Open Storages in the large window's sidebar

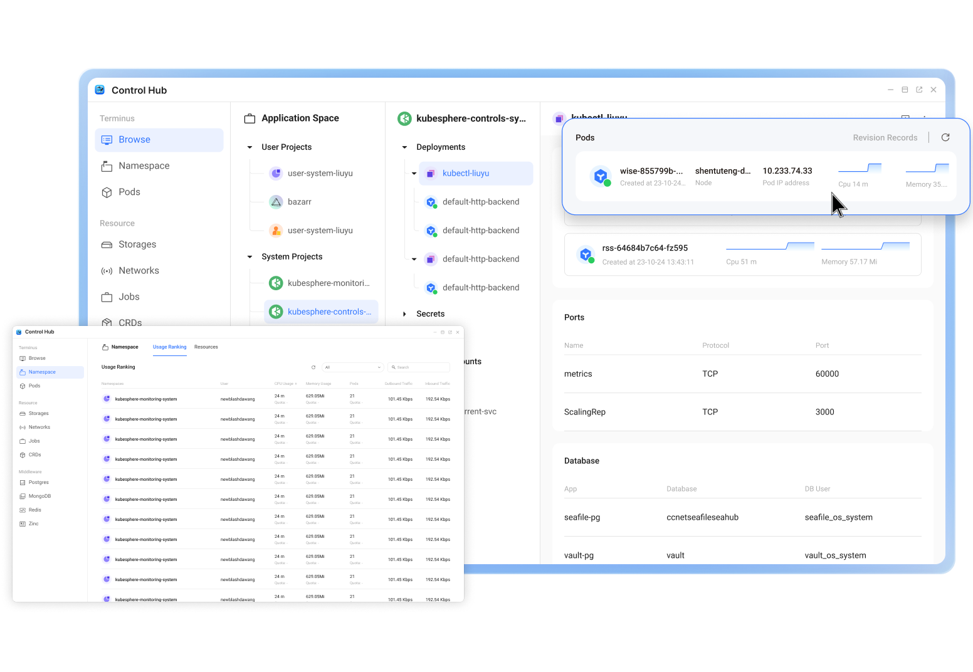(x=137, y=244)
